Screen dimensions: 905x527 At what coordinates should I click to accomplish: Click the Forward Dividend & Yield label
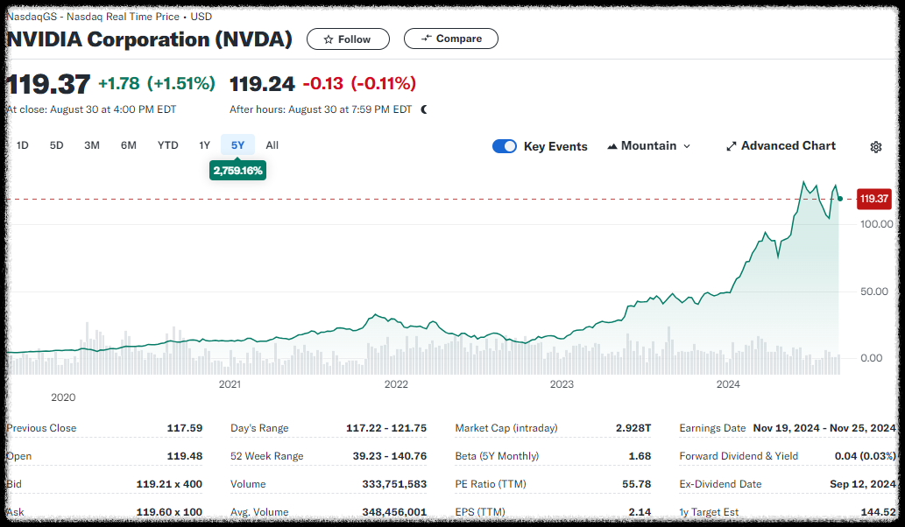(739, 456)
